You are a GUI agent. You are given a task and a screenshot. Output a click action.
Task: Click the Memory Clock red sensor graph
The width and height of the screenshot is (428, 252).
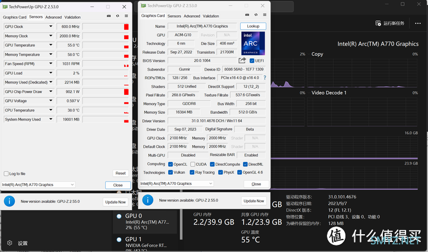(x=106, y=36)
